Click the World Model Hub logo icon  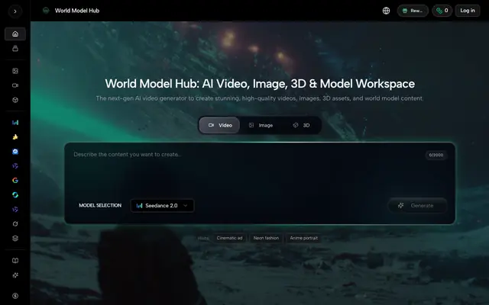[x=46, y=11]
